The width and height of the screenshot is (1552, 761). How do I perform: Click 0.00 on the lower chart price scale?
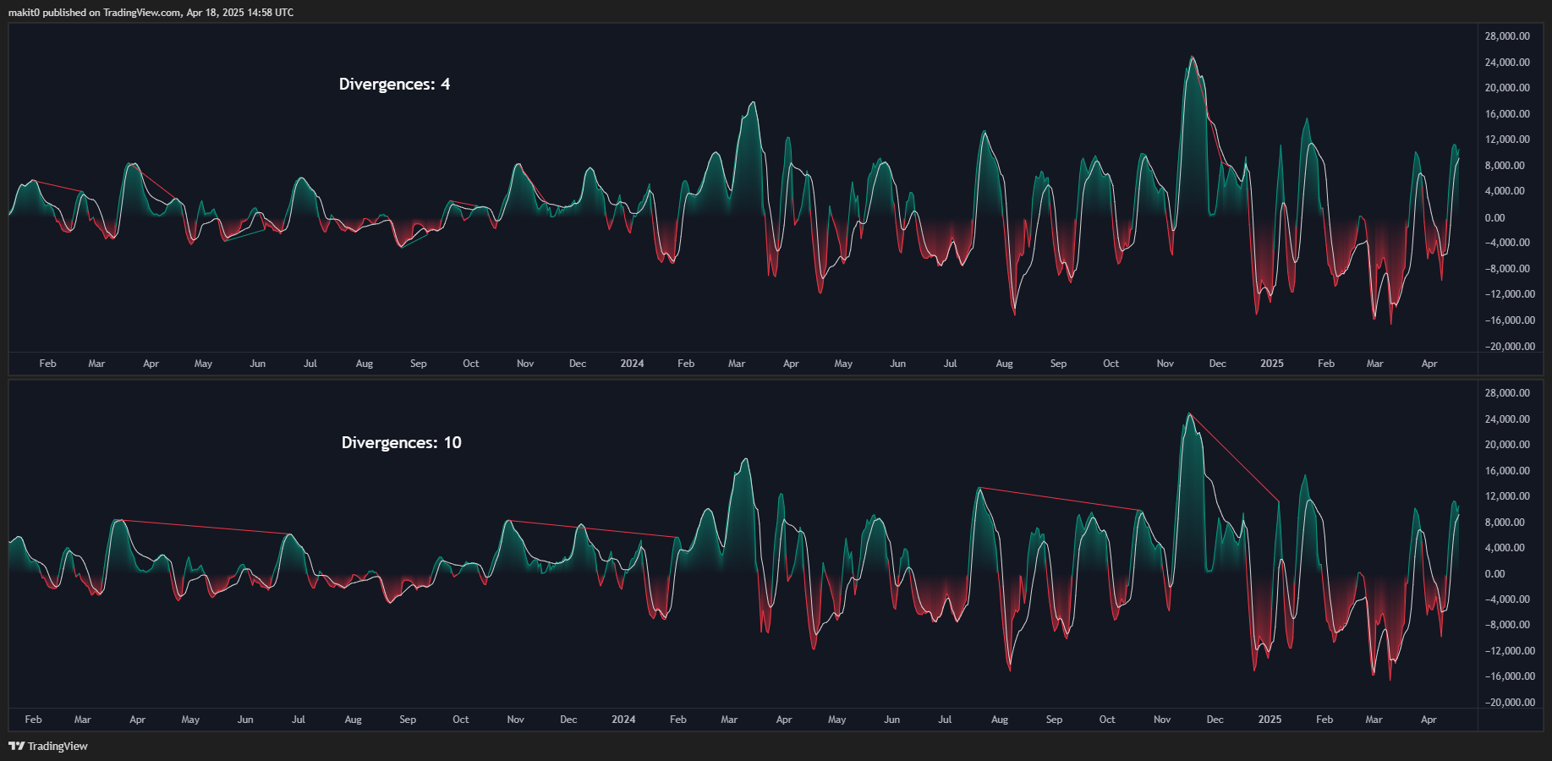click(x=1494, y=574)
